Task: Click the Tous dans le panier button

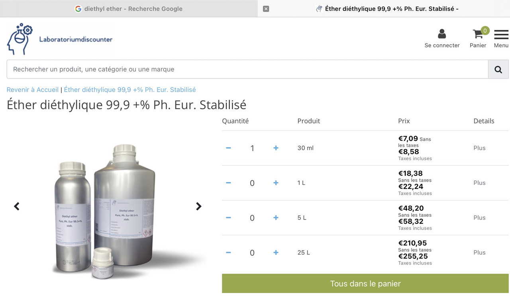Action: (365, 284)
